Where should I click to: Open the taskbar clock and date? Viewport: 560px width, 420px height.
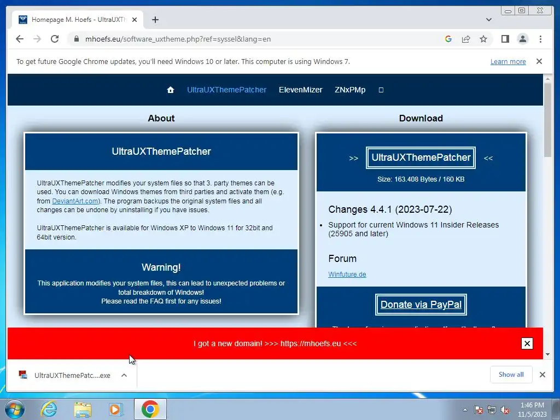pyautogui.click(x=533, y=410)
